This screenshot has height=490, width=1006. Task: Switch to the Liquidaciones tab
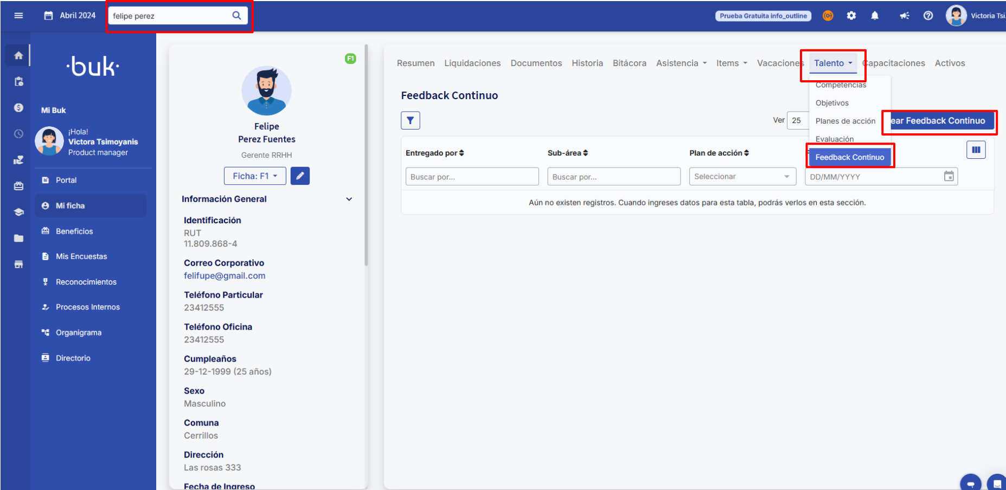(x=472, y=63)
